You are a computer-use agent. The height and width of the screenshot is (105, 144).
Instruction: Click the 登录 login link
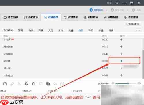tap(109, 3)
